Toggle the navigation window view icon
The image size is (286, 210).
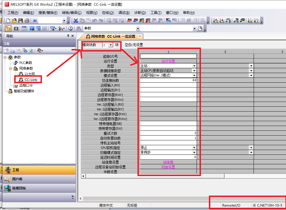8,28
